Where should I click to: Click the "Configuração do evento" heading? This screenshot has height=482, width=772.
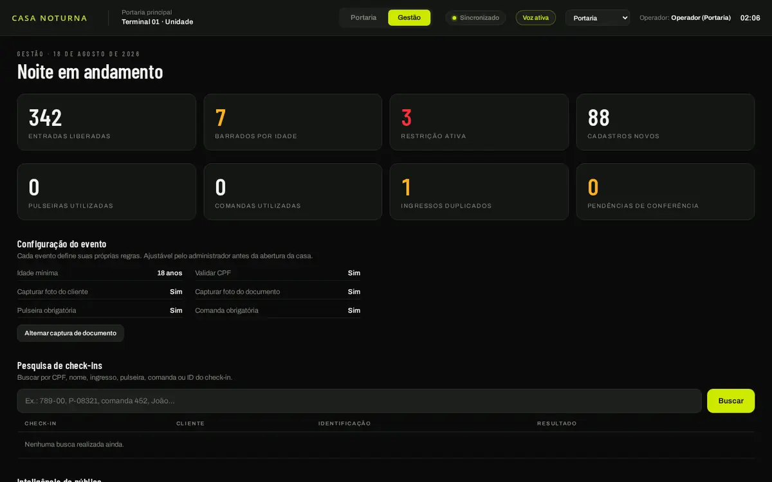pos(62,244)
